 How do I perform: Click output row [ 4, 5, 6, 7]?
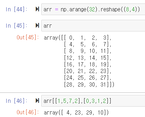(88, 44)
